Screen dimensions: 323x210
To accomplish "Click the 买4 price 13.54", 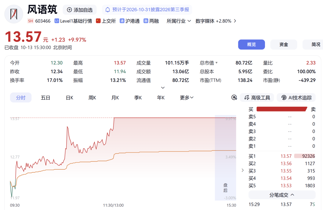I will click(286, 178).
